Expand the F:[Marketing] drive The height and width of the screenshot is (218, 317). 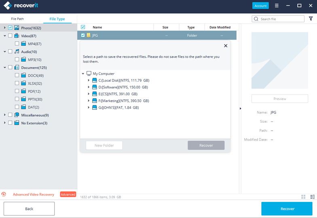click(88, 101)
